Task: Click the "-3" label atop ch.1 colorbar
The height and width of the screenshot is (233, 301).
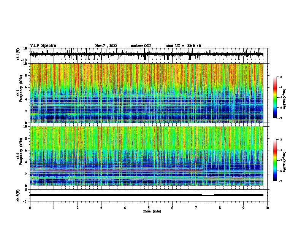Action: click(280, 77)
